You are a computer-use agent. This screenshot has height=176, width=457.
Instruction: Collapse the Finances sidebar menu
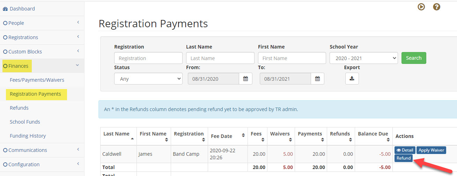pos(42,66)
